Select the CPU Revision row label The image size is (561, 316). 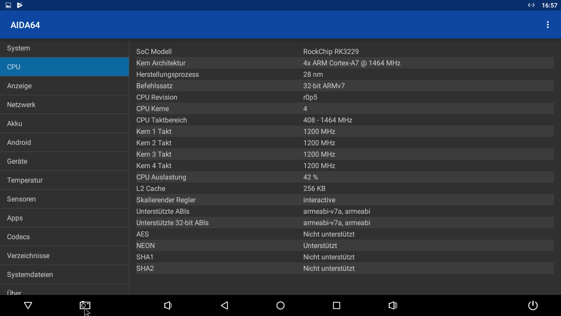coord(157,97)
